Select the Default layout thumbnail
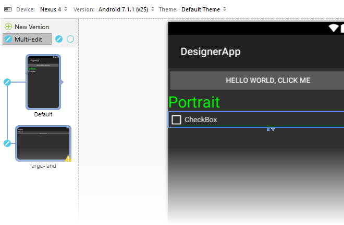Image resolution: width=344 pixels, height=225 pixels. [x=43, y=82]
